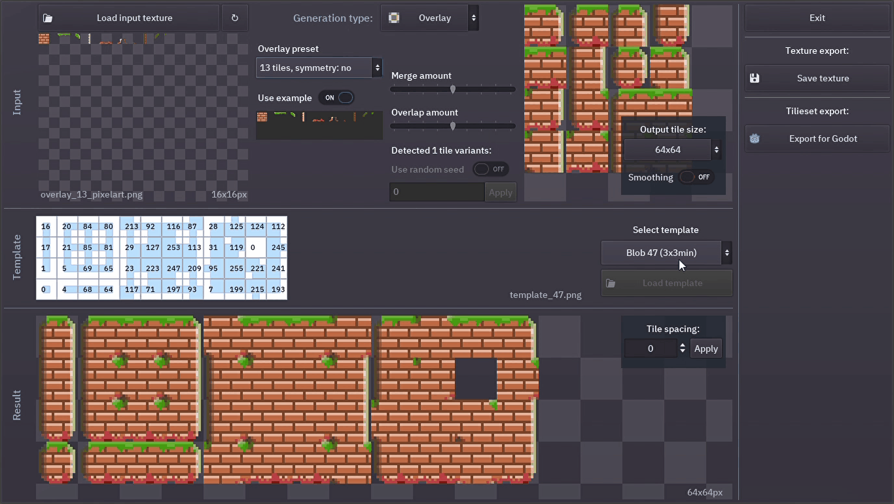The height and width of the screenshot is (504, 894).
Task: Click Apply next to the random seed field
Action: click(500, 192)
